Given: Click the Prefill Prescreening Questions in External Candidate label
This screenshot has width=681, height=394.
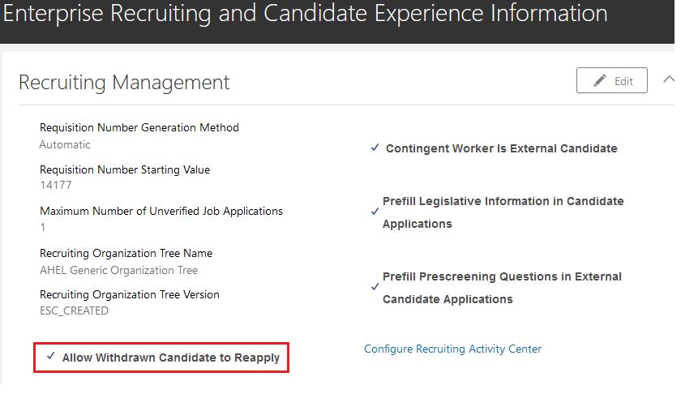Looking at the screenshot, I should pyautogui.click(x=502, y=288).
